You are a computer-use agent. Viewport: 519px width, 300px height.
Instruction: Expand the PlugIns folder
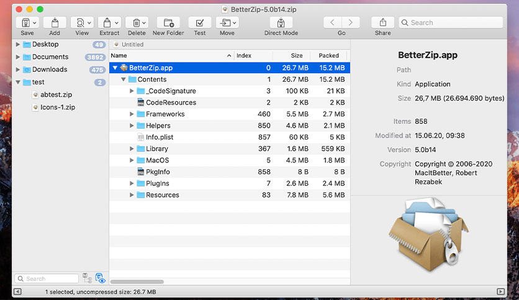(x=132, y=183)
